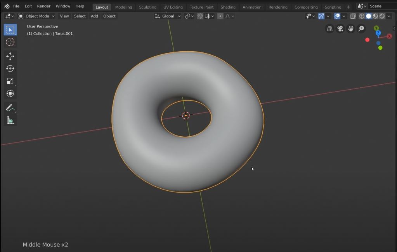Open the viewport View menu
The height and width of the screenshot is (252, 397).
(64, 16)
